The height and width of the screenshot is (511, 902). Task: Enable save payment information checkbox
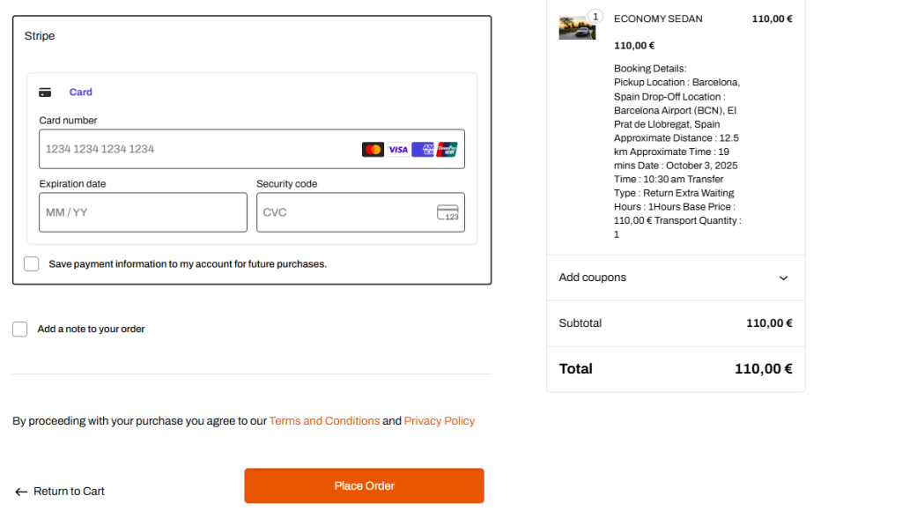32,263
